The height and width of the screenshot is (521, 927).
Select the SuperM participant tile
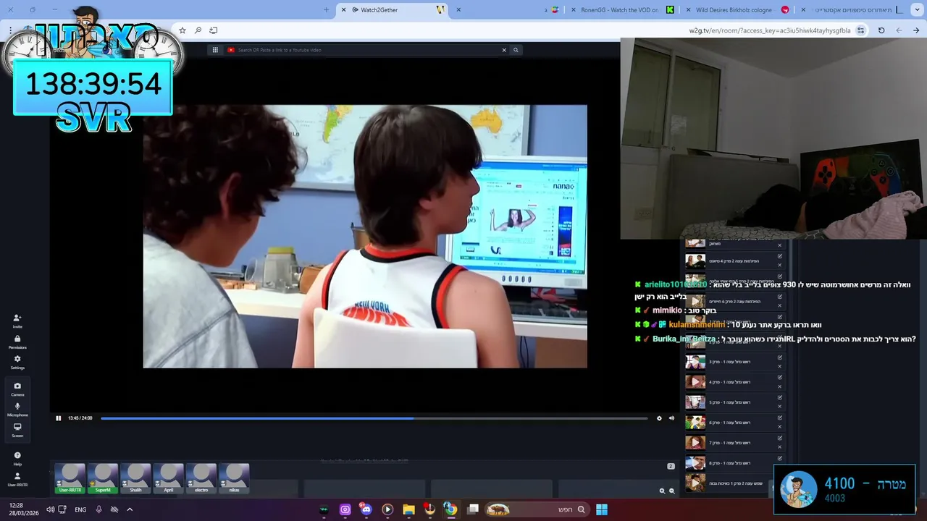(103, 479)
